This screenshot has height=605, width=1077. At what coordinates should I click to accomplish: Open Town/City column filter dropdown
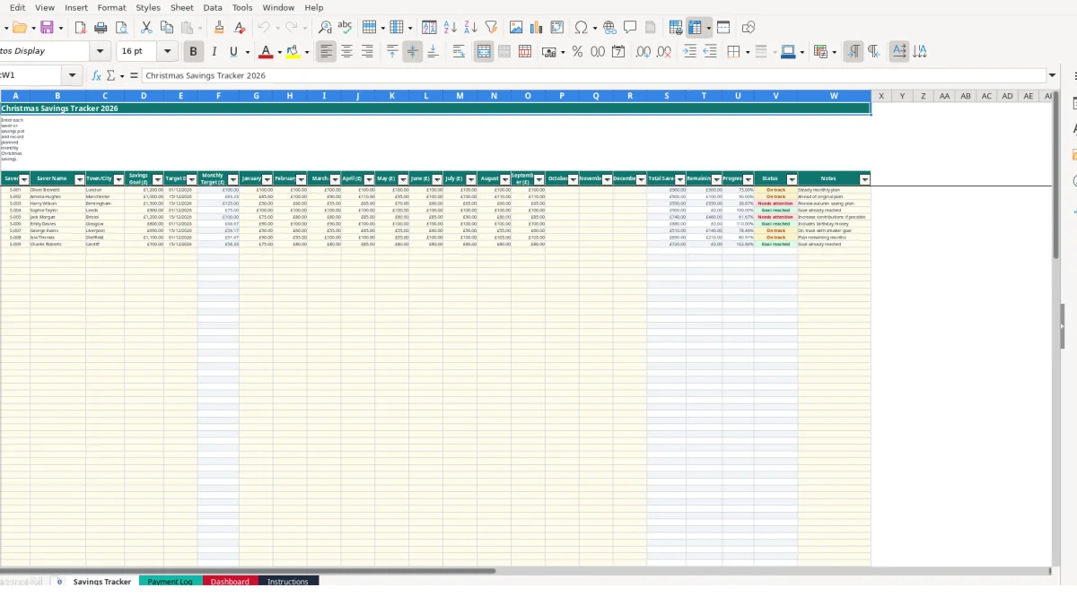point(119,179)
